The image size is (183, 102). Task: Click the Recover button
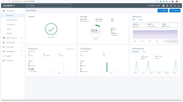[175, 10]
